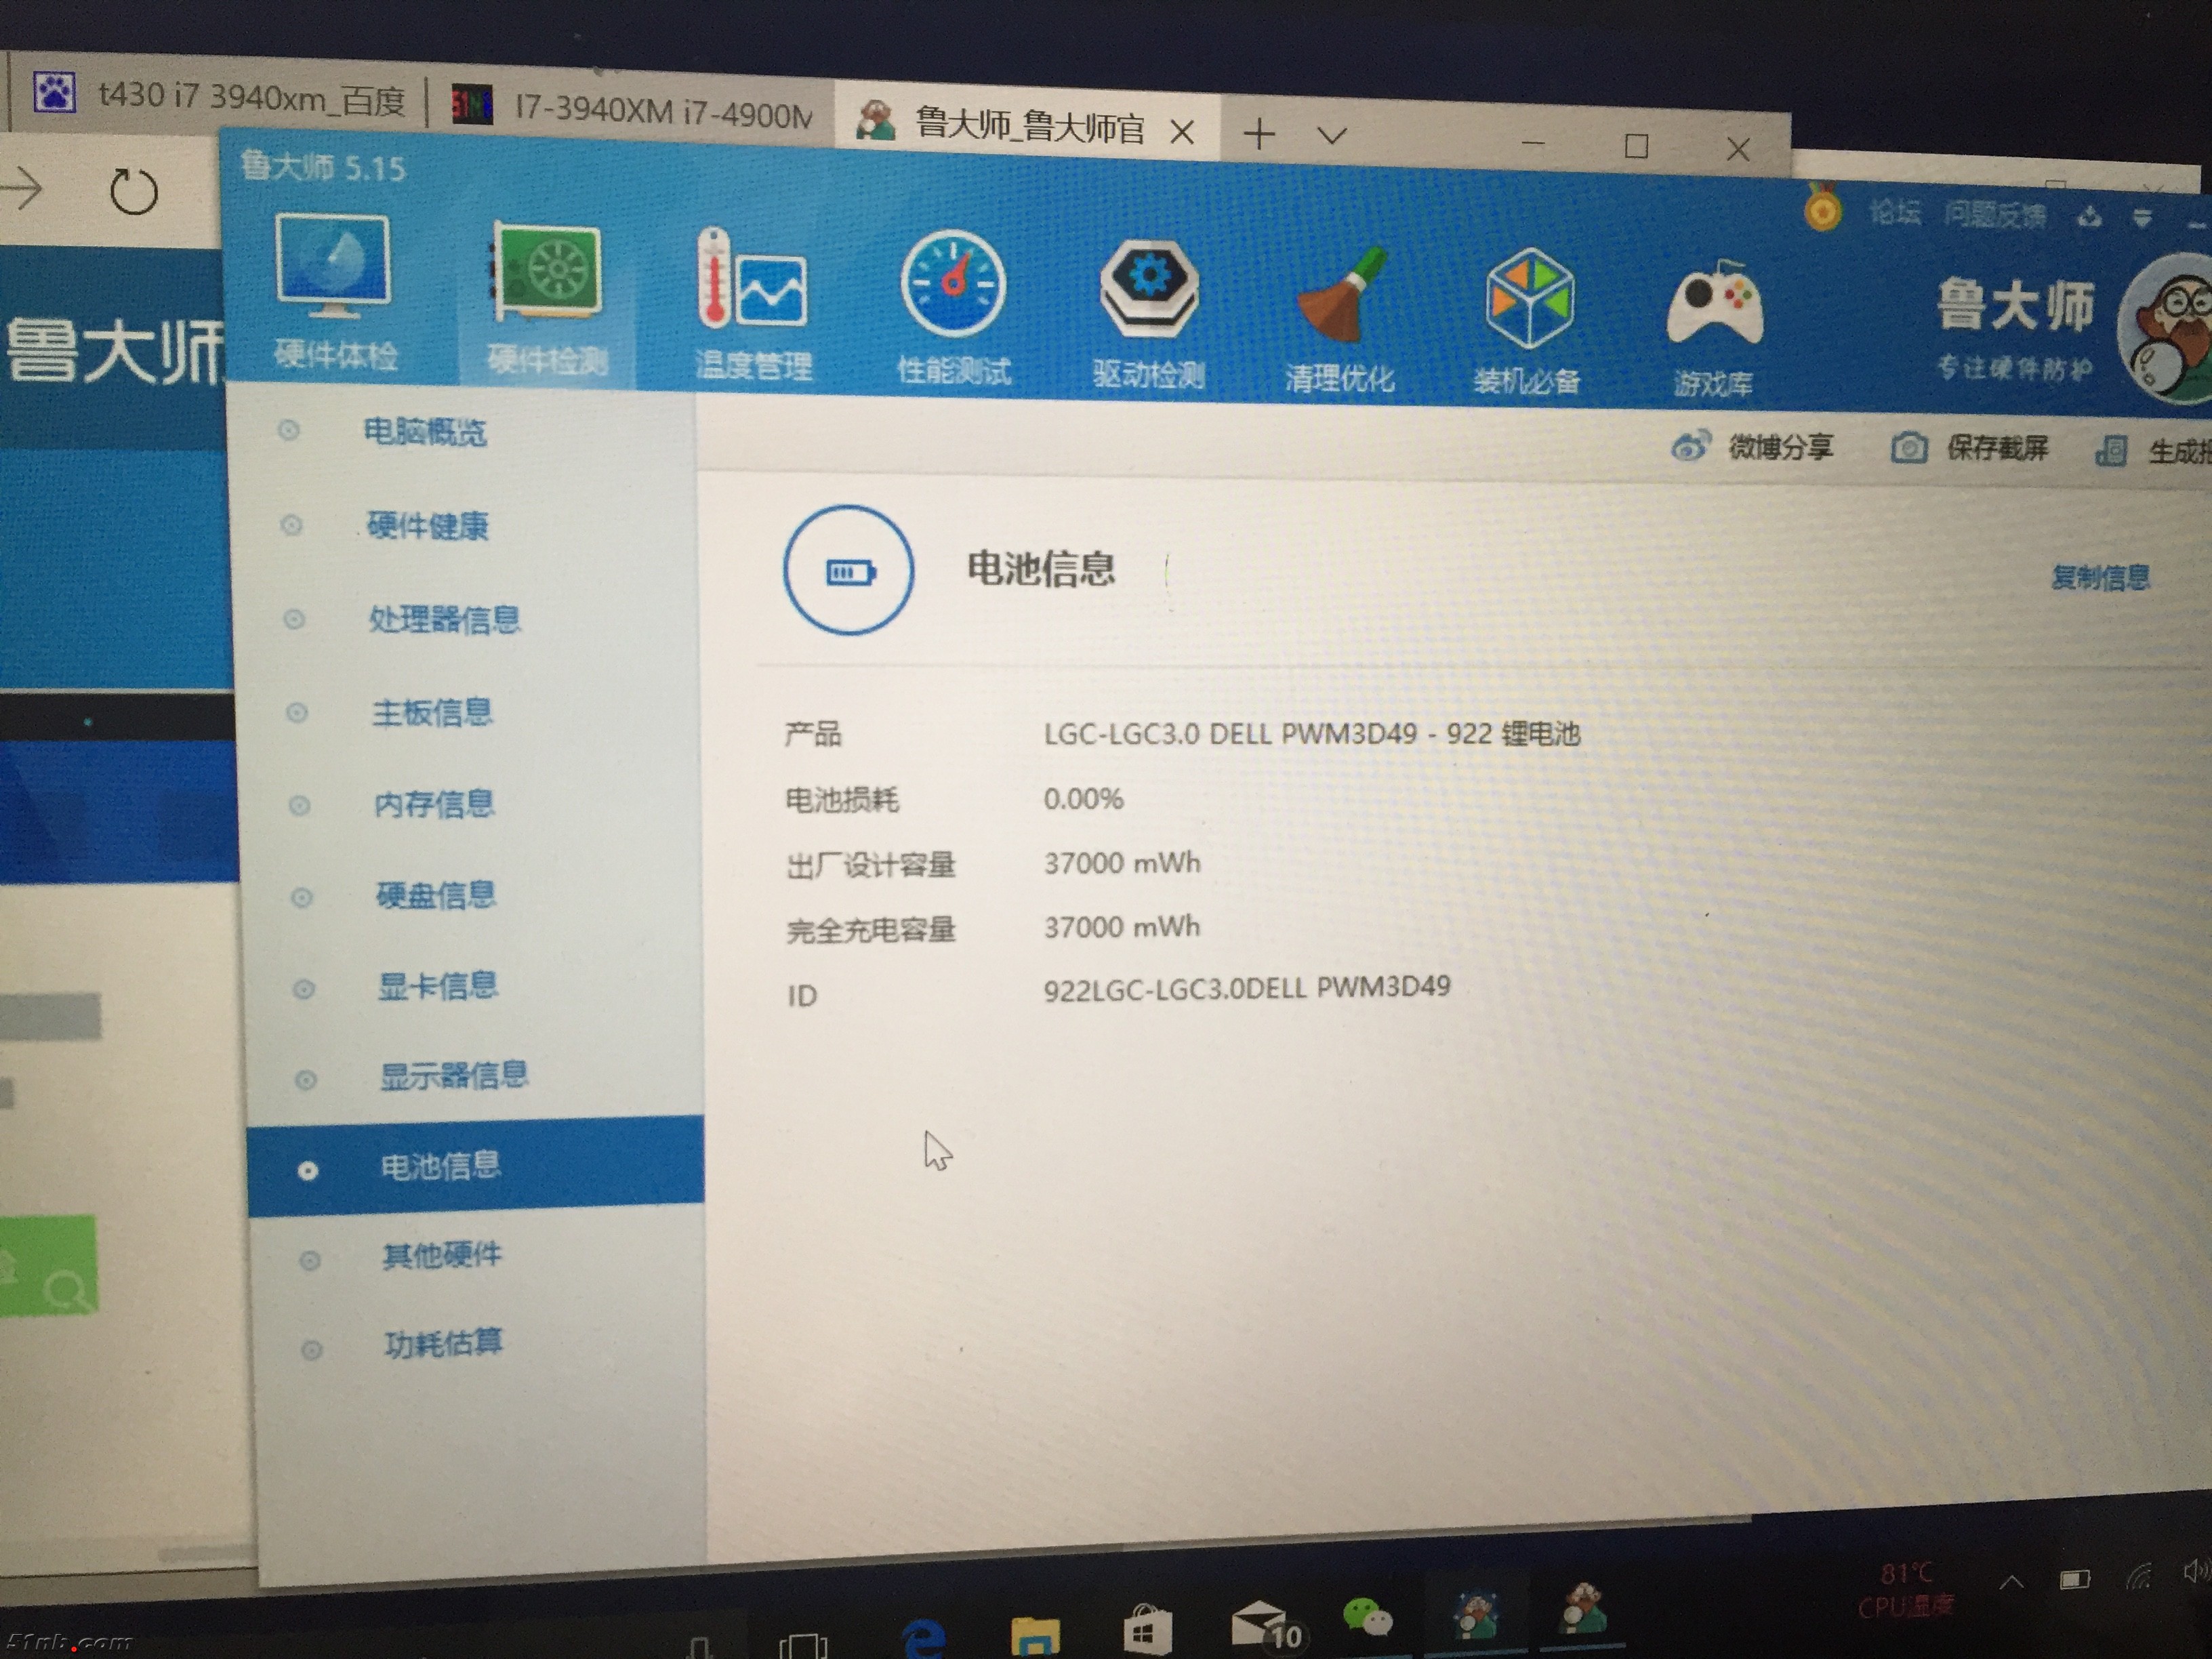
Task: Select 电池信息 in sidebar
Action: coord(476,1166)
